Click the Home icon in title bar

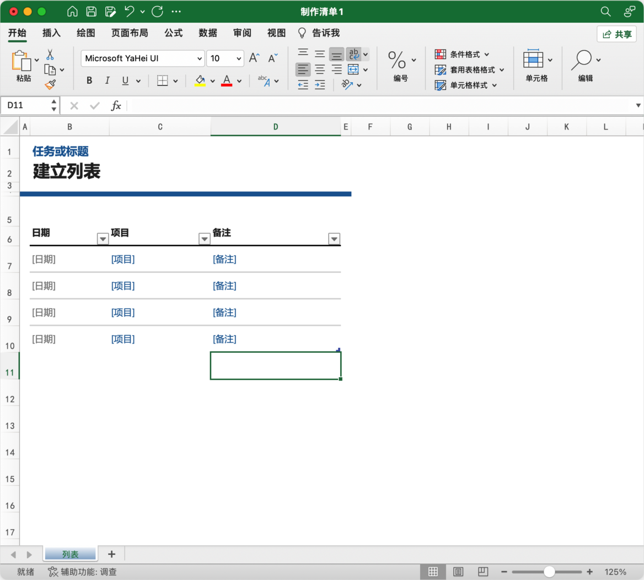72,12
